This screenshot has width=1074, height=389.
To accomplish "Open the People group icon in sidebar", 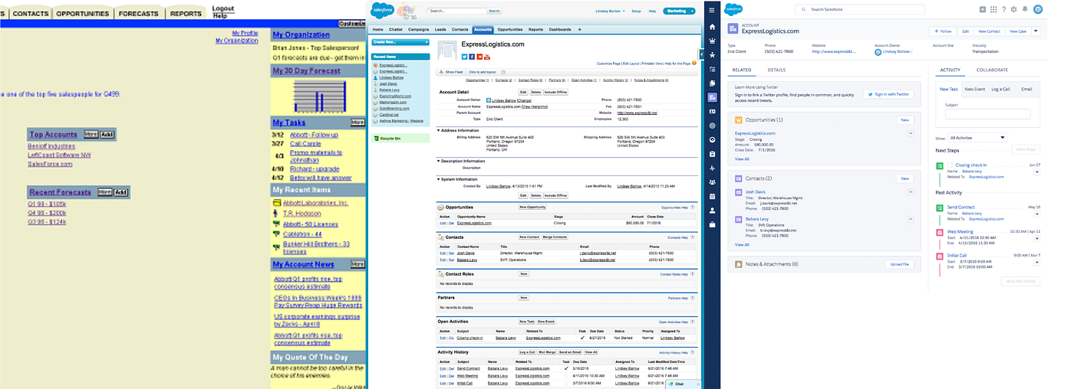I will pyautogui.click(x=712, y=181).
